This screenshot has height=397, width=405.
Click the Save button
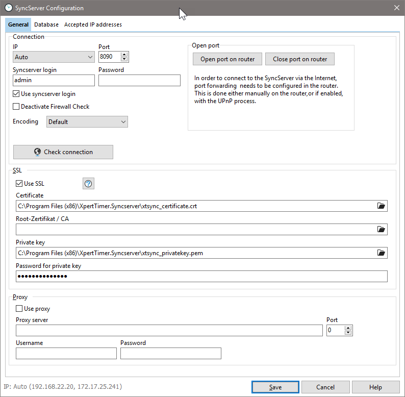click(275, 387)
